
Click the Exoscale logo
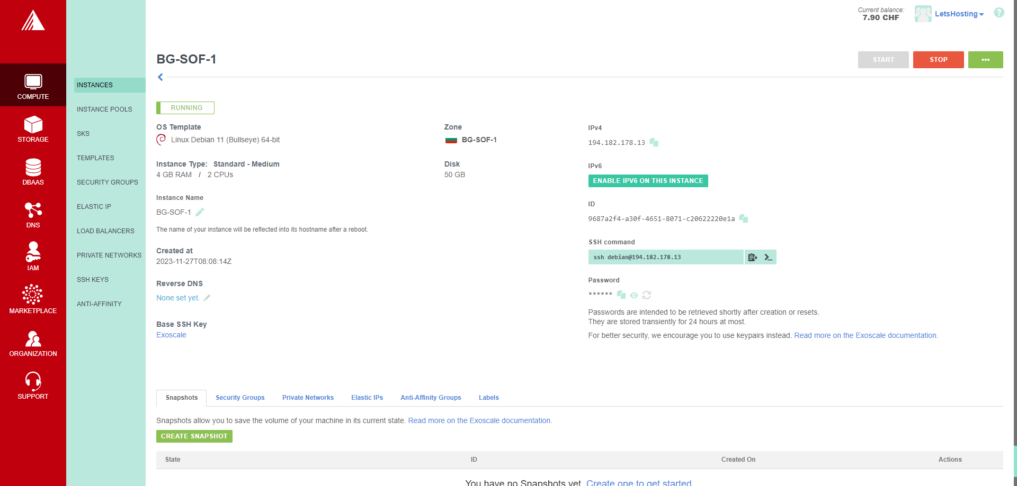(x=33, y=21)
